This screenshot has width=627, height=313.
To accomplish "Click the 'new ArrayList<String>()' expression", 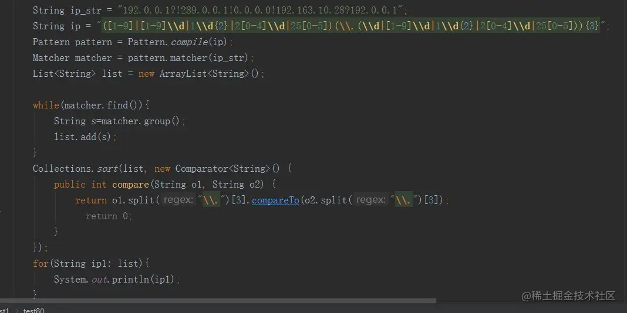I will coord(199,74).
